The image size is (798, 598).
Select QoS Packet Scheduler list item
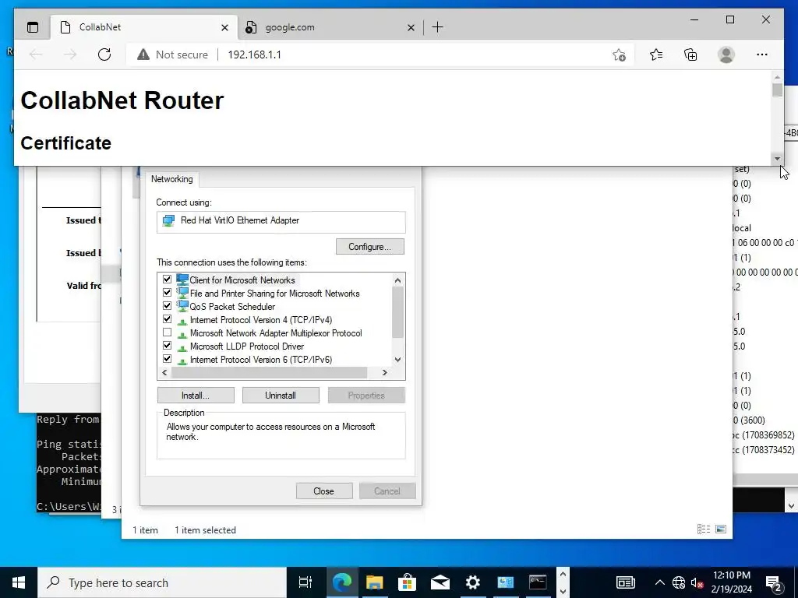click(232, 307)
